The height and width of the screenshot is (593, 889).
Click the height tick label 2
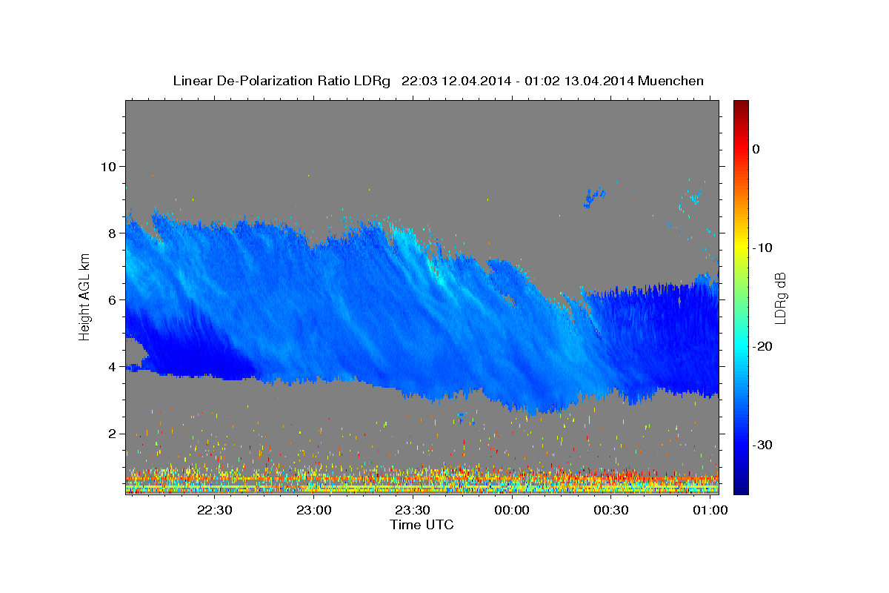coord(113,434)
